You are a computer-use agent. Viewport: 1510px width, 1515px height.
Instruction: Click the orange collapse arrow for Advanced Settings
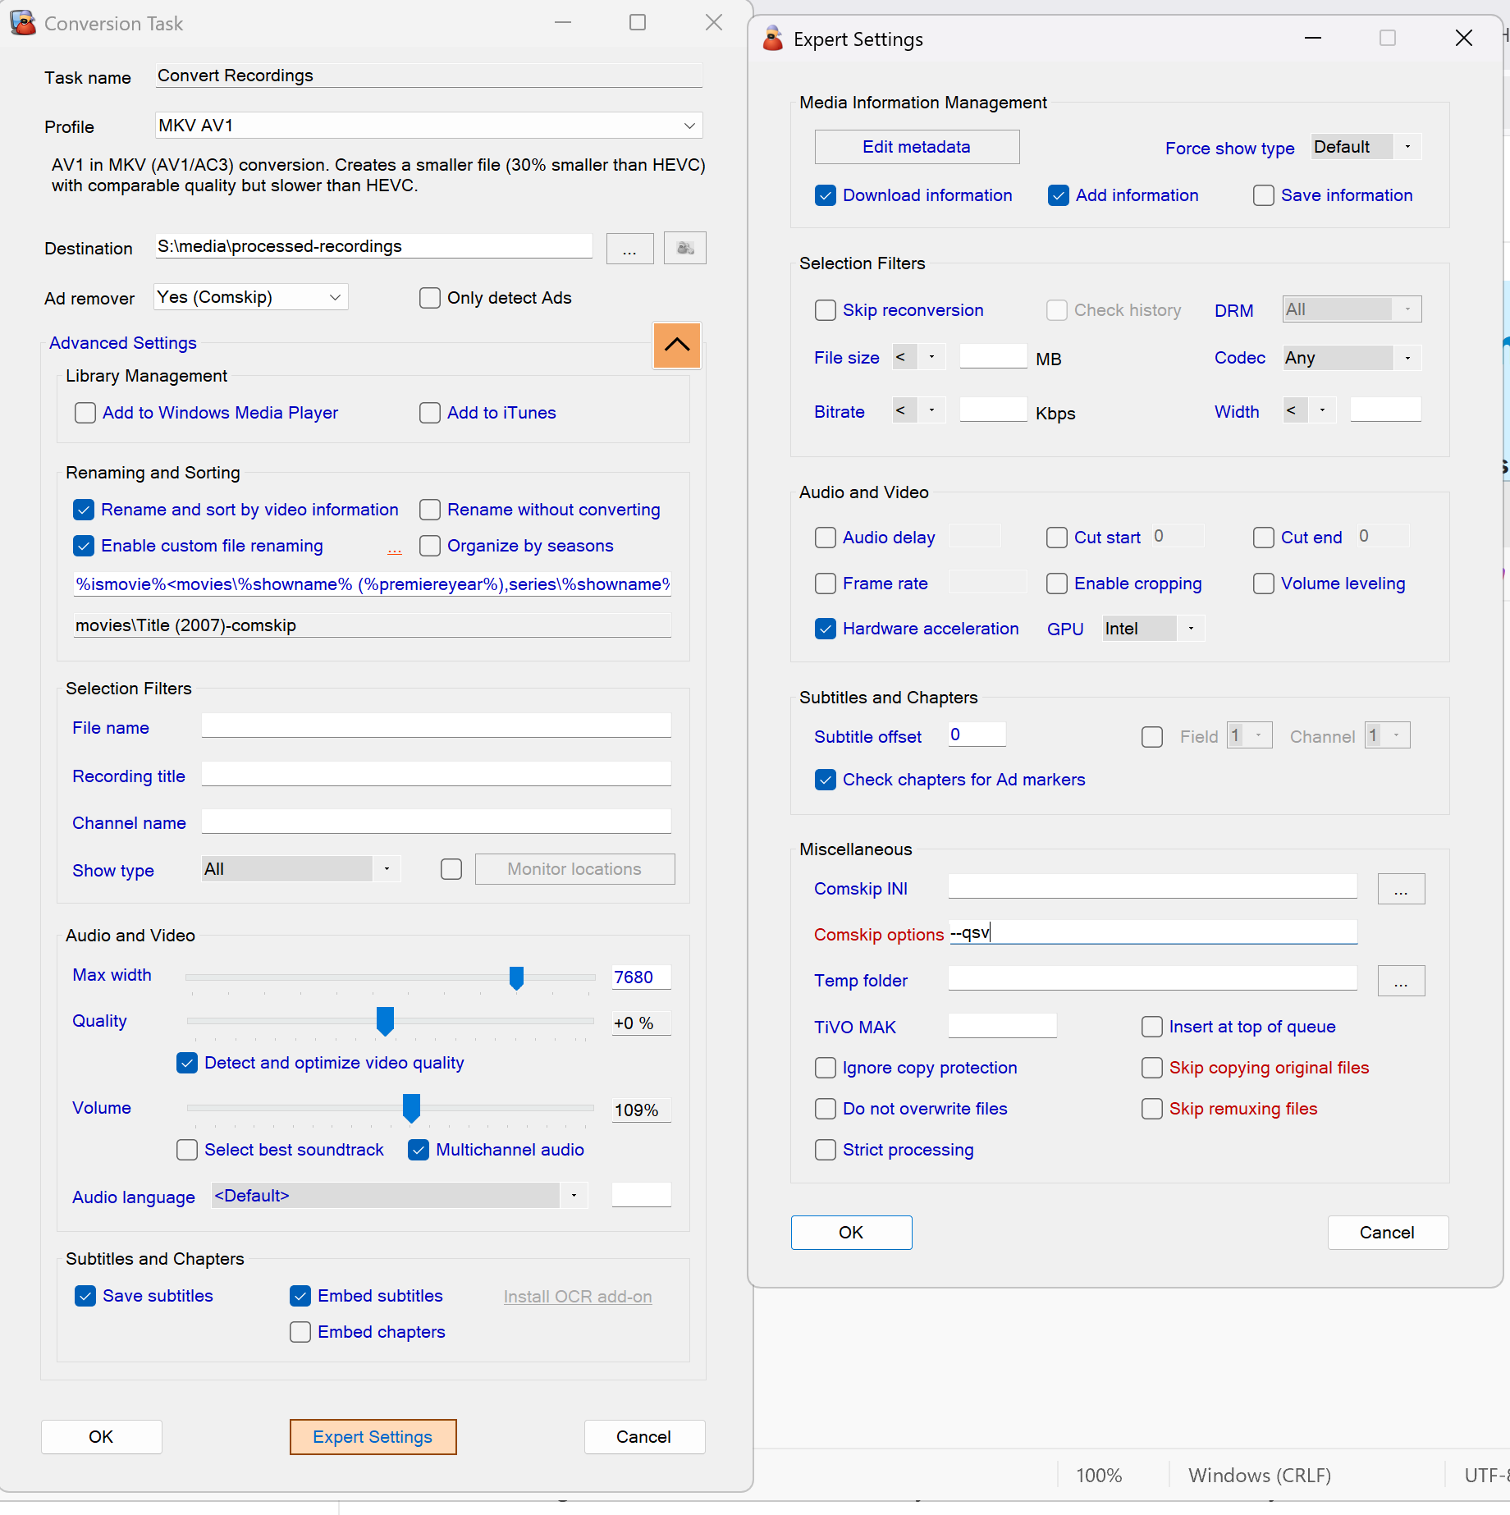pos(676,346)
